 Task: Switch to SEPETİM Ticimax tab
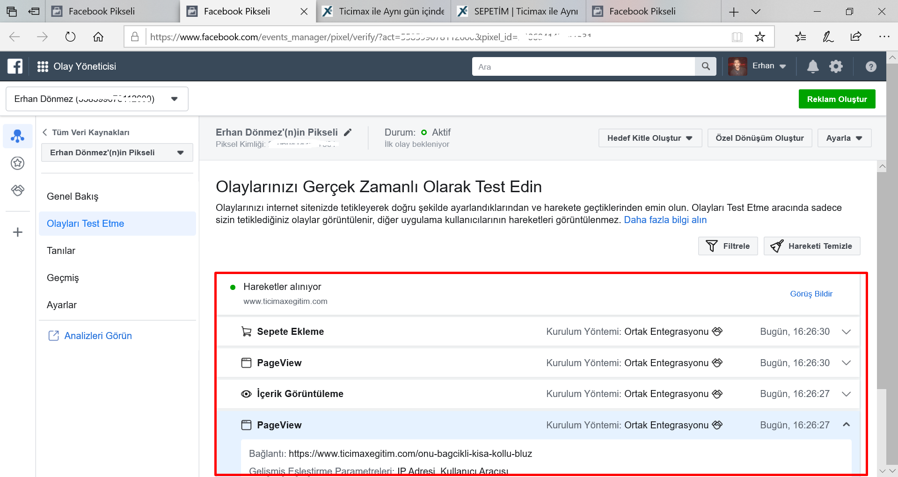[x=518, y=11]
